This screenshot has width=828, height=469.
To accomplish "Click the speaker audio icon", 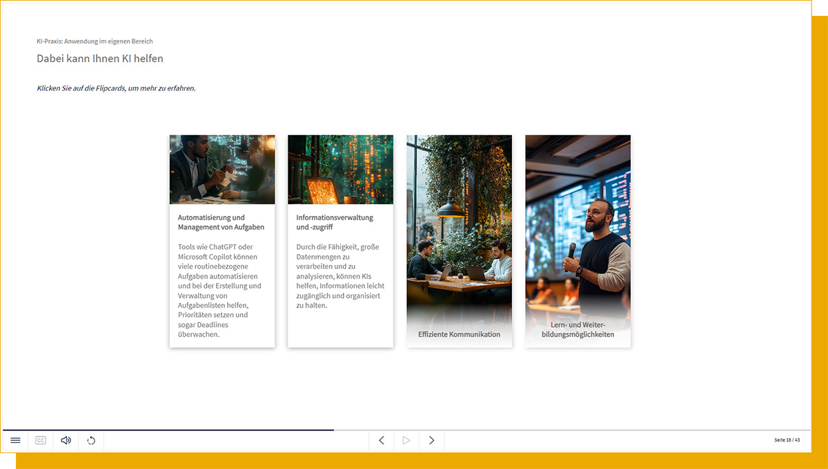I will coord(66,440).
